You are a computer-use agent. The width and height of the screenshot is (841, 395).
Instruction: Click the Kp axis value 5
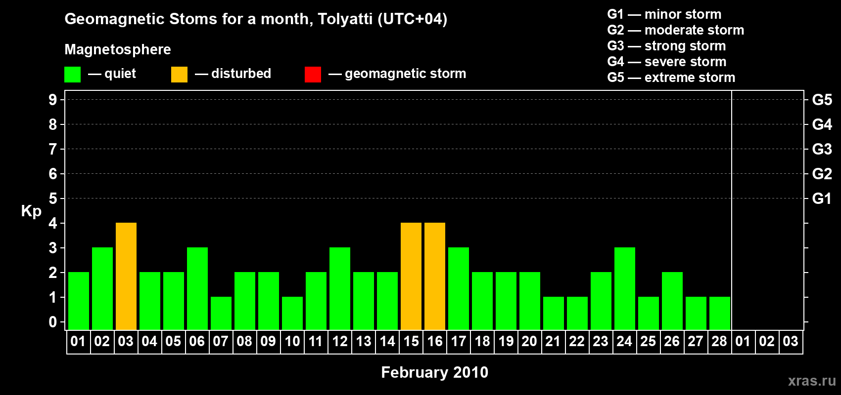click(53, 198)
